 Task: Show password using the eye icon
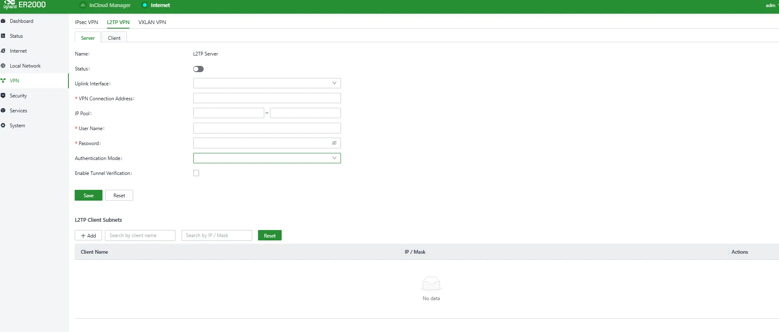tap(334, 143)
